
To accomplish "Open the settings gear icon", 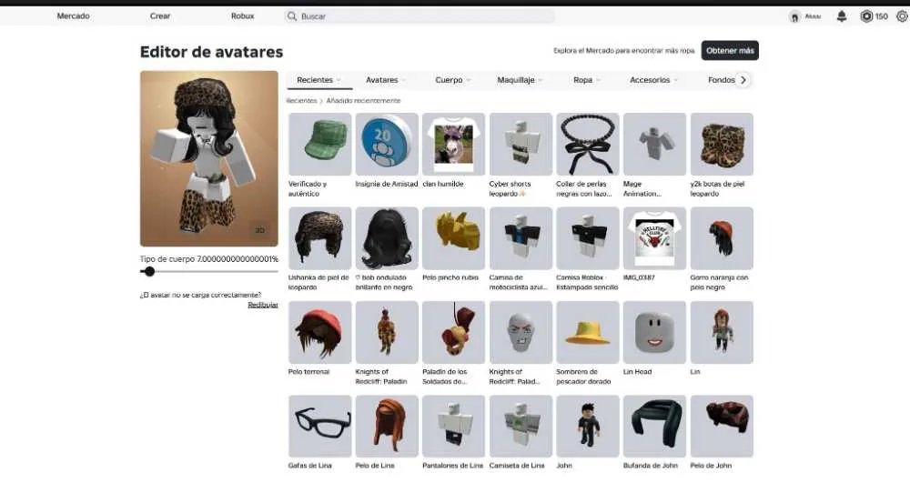I will pyautogui.click(x=902, y=16).
